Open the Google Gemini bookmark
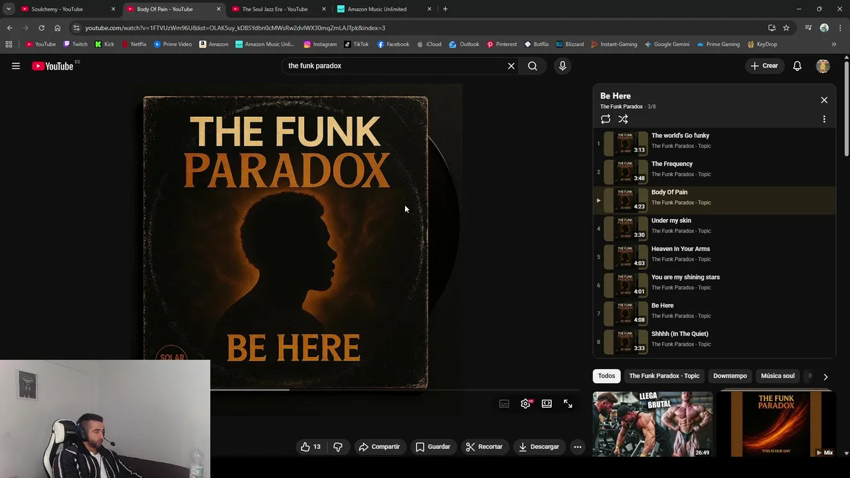 (x=667, y=44)
